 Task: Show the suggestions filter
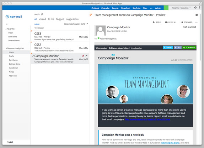73,19
